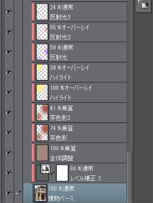Click the 反射光3 layer thumbnail

click(42, 11)
